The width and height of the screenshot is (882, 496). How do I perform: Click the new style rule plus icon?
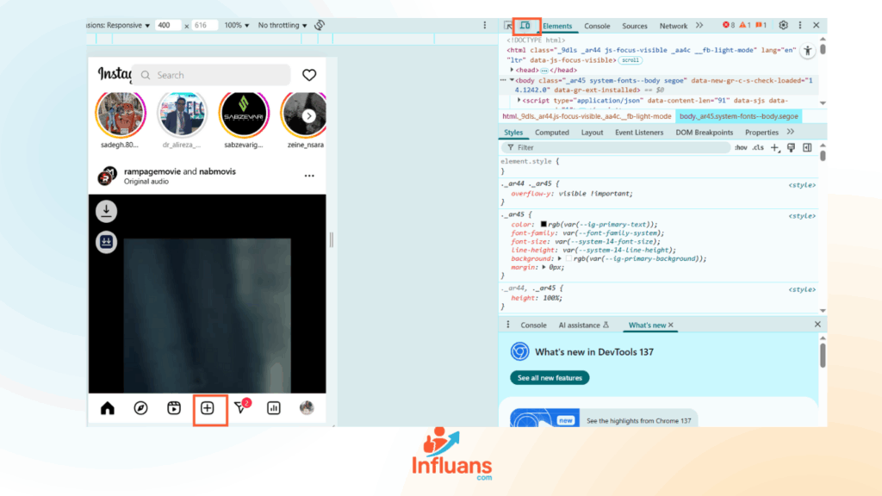tap(774, 147)
